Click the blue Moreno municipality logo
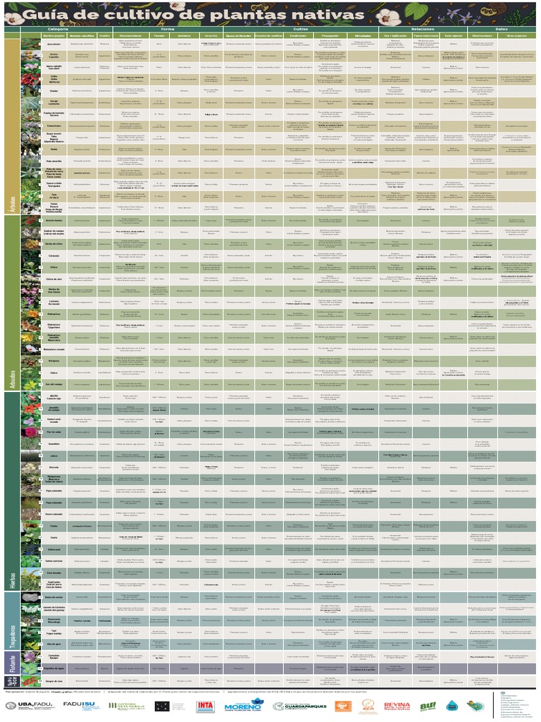 click(x=243, y=705)
